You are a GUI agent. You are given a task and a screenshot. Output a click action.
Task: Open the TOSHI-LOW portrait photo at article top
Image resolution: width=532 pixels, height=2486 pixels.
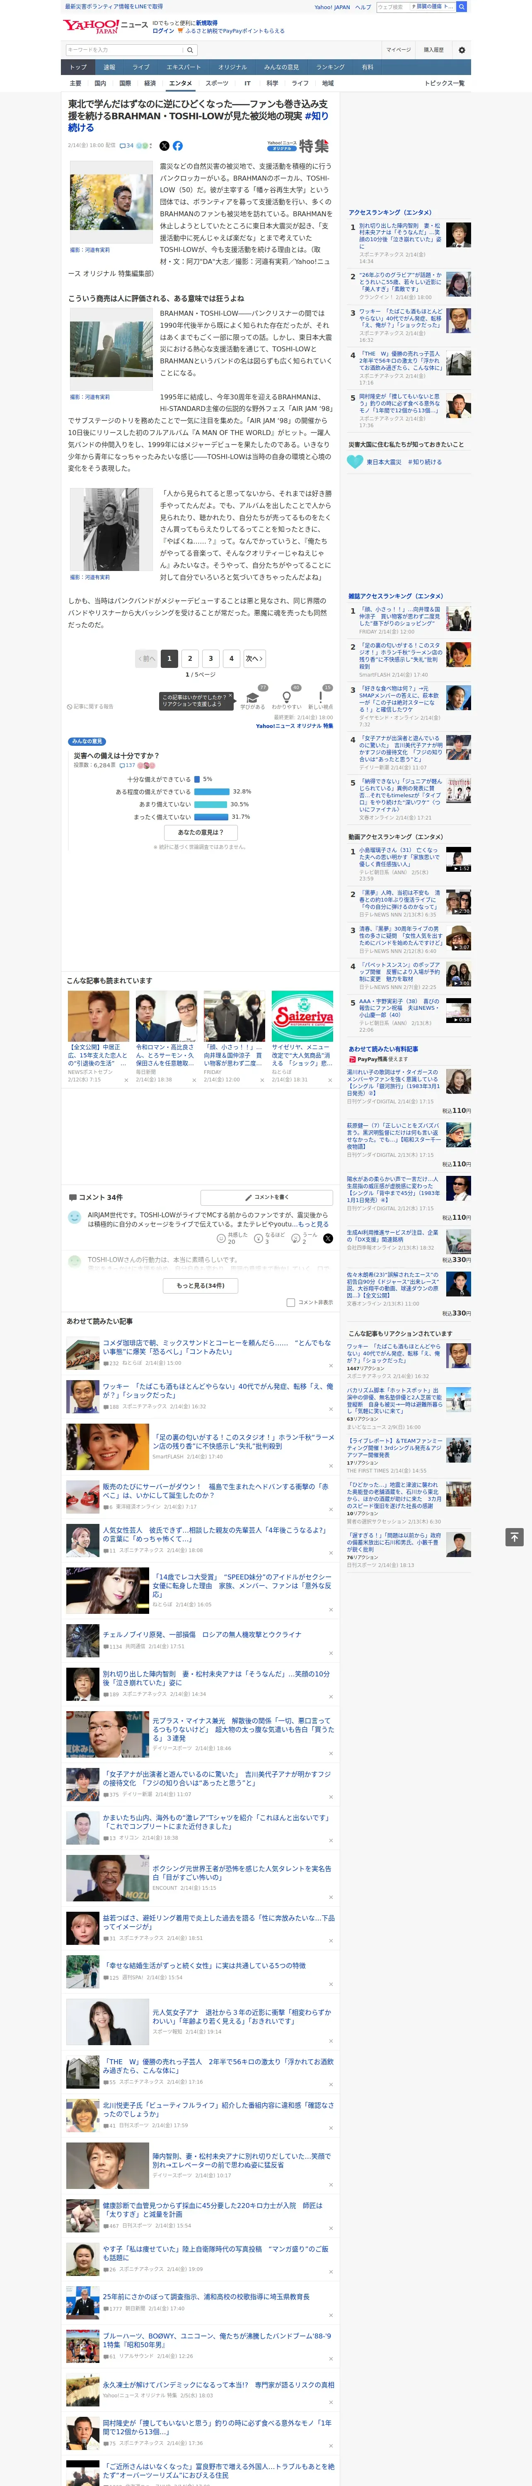(x=111, y=203)
